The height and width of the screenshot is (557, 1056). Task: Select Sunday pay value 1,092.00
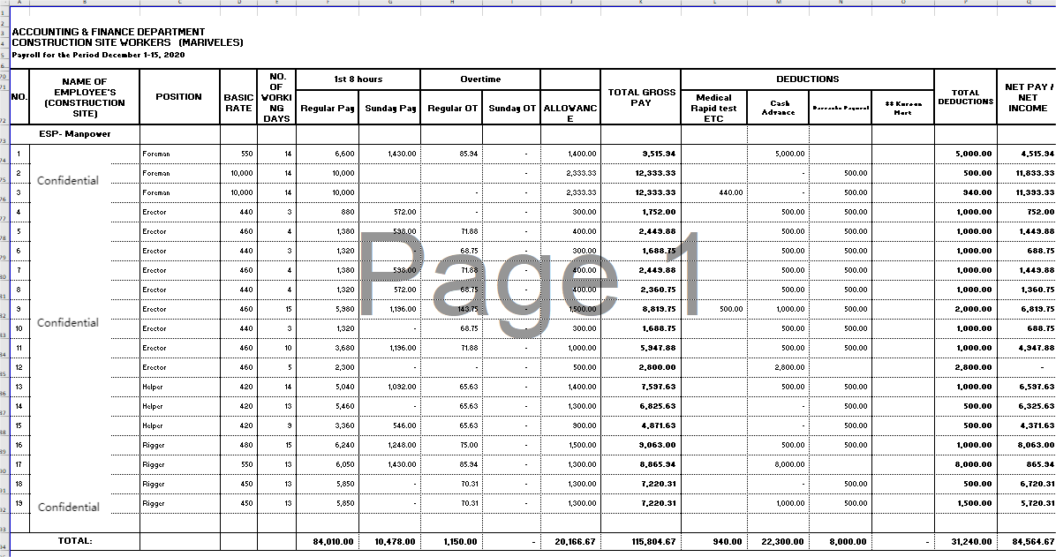(402, 387)
